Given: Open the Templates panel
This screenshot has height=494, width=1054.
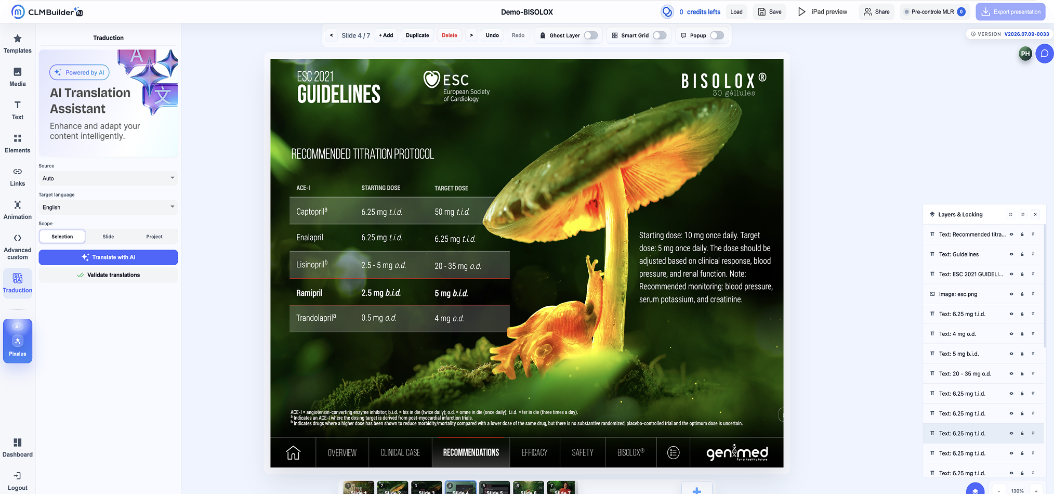Looking at the screenshot, I should pyautogui.click(x=18, y=44).
